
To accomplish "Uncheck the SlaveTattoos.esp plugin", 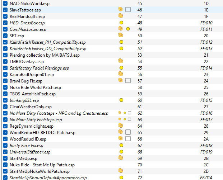I will tap(5, 10).
